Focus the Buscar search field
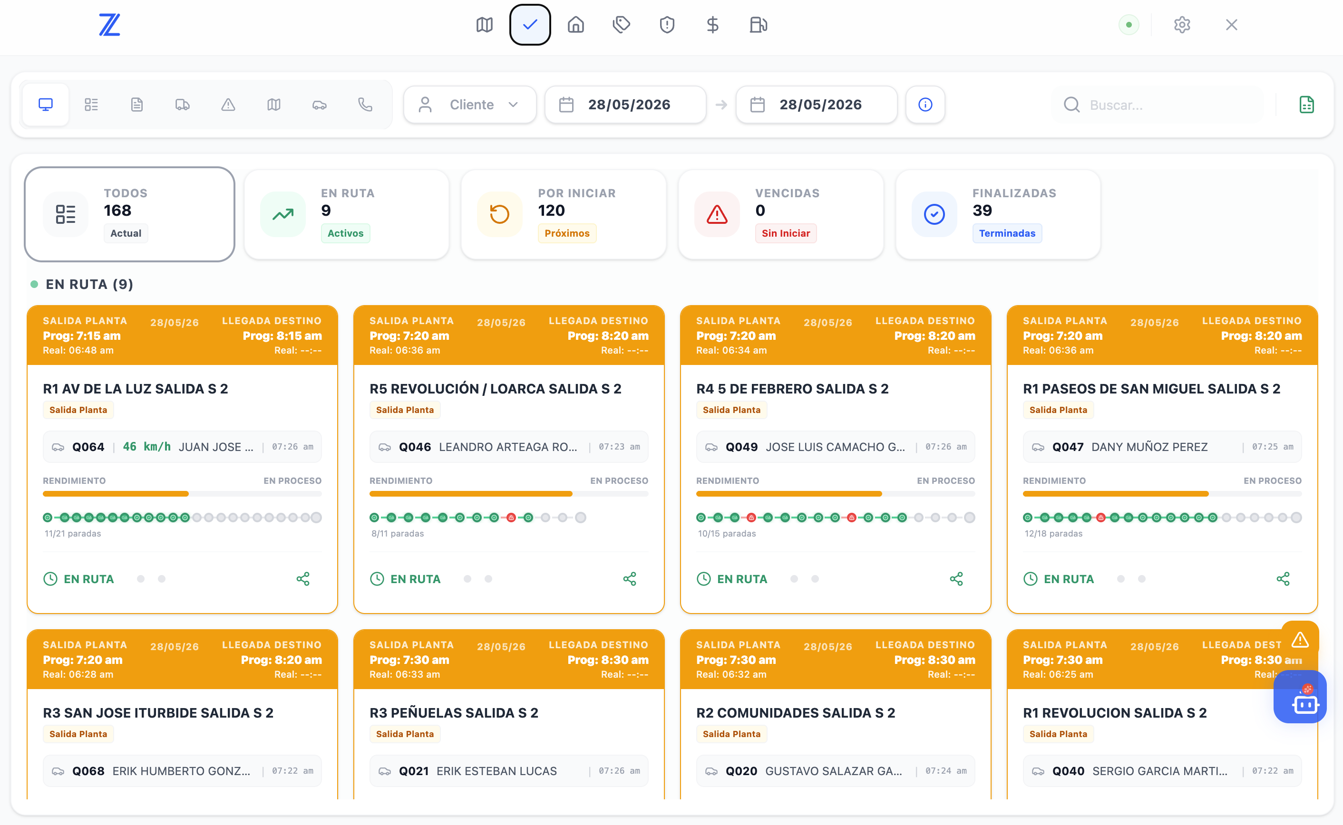Image resolution: width=1343 pixels, height=825 pixels. click(x=1158, y=105)
